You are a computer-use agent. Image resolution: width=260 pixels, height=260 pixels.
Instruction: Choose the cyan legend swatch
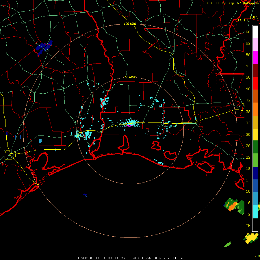pyautogui.click(x=255, y=212)
